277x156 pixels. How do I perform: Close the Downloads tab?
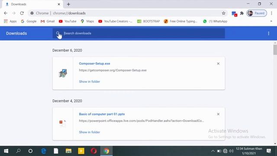59,4
